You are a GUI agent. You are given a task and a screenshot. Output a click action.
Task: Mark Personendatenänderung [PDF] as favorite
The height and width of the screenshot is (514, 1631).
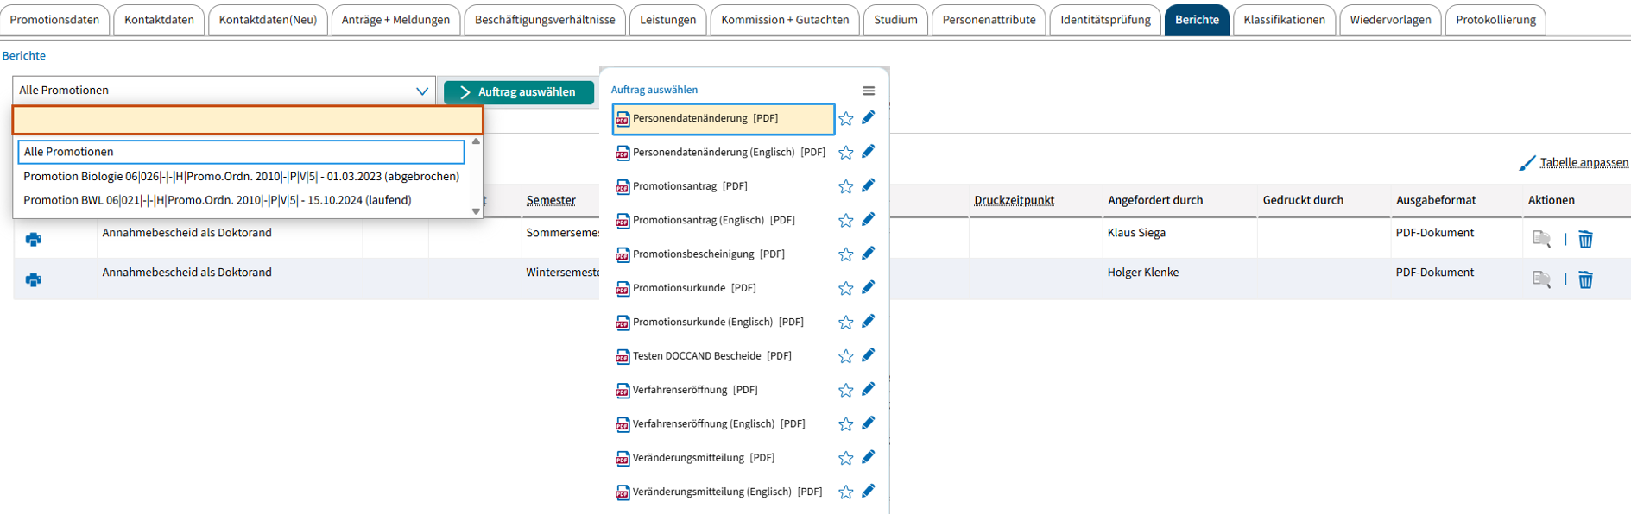[845, 119]
